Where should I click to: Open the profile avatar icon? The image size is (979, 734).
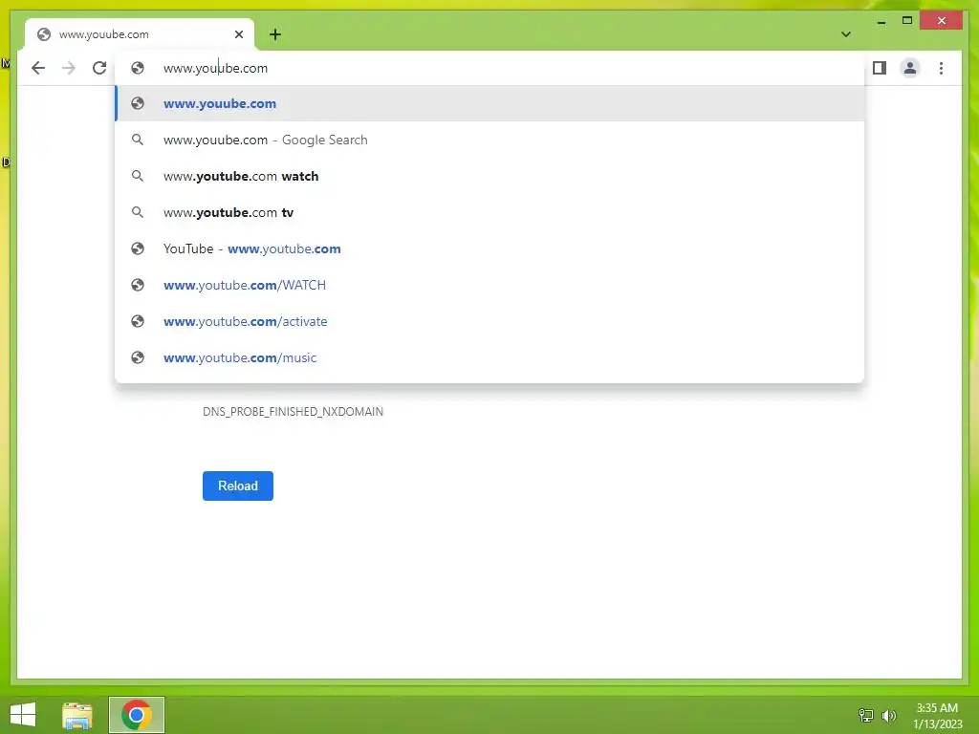pos(910,68)
